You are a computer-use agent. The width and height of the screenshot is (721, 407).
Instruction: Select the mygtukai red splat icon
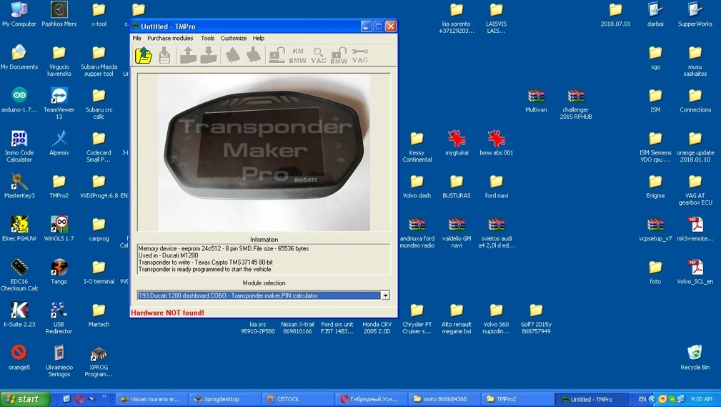[457, 143]
